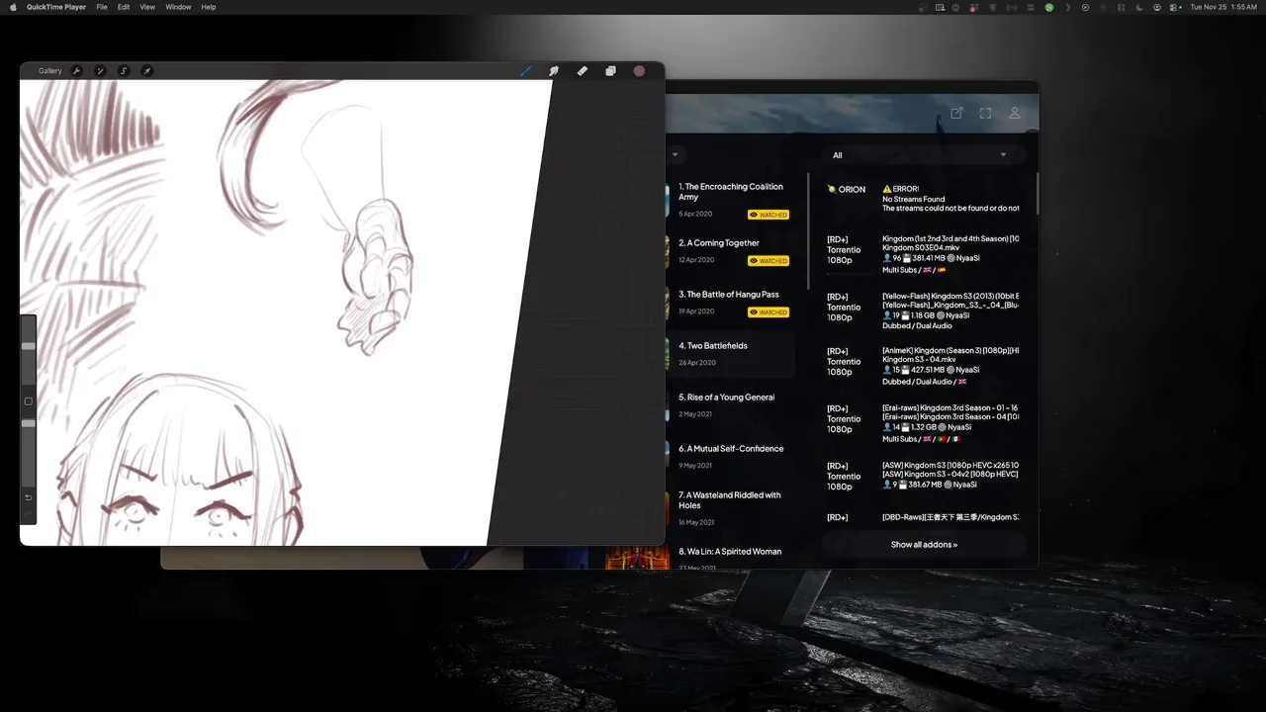Return to Procreate Gallery

tap(50, 71)
